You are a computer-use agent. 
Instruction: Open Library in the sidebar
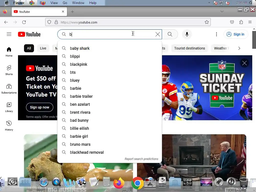(x=9, y=107)
